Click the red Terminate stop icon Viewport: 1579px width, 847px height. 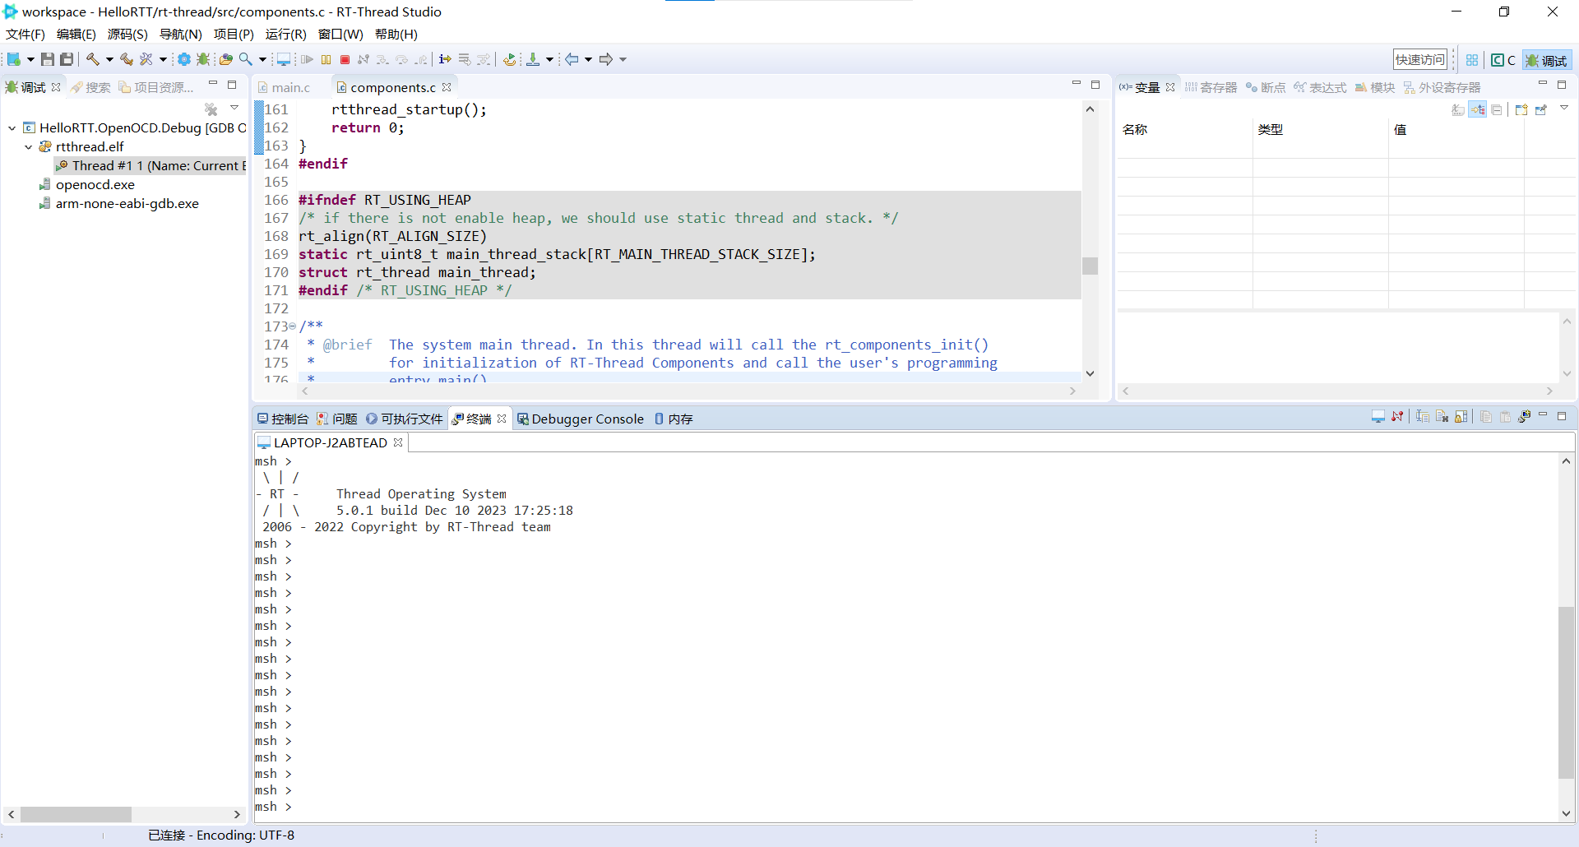345,59
